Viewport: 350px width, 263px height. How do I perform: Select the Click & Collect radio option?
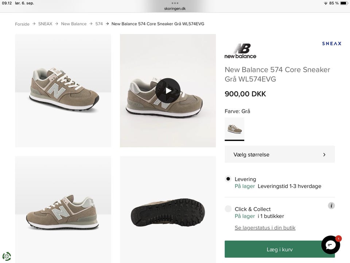pyautogui.click(x=228, y=209)
